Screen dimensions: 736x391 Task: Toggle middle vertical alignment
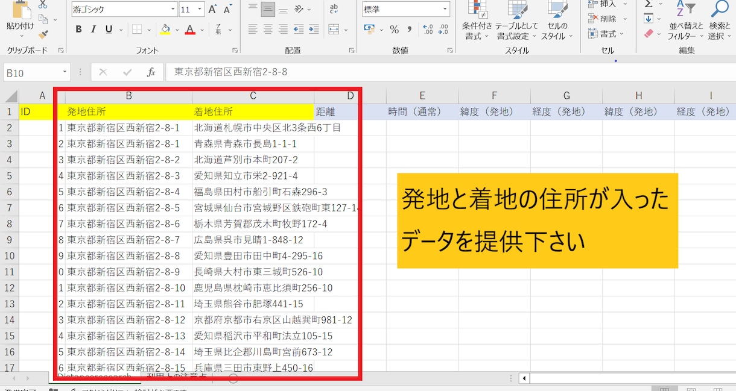point(268,10)
